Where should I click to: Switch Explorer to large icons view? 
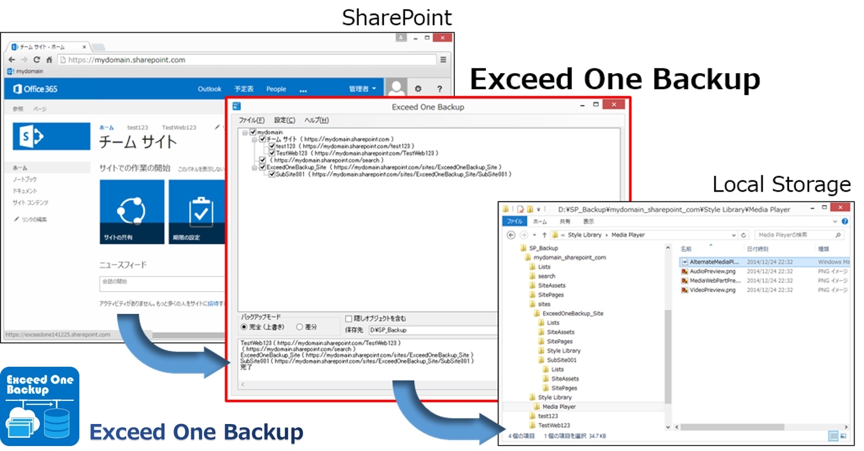click(x=843, y=436)
